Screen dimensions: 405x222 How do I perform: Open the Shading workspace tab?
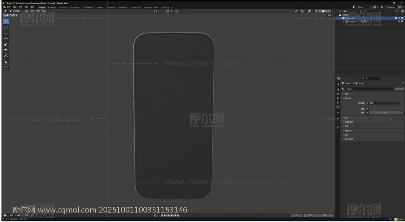pos(100,7)
